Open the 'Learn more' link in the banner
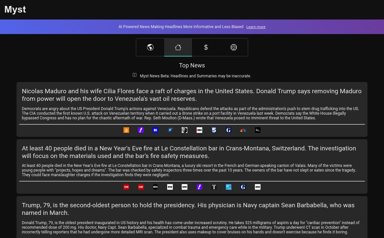 pos(256,27)
